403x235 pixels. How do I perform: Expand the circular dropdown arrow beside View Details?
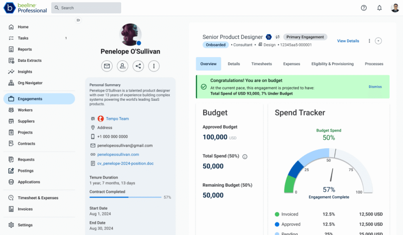378,41
